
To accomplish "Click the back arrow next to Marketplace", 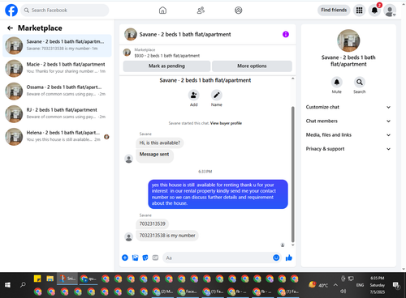I will 10,28.
